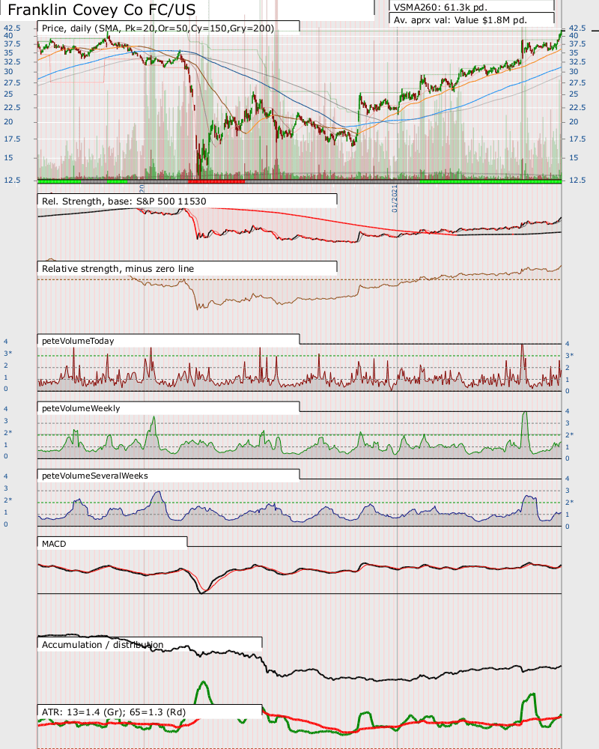Select the Price, daily SMA panel heading
599x749 pixels.
point(158,28)
